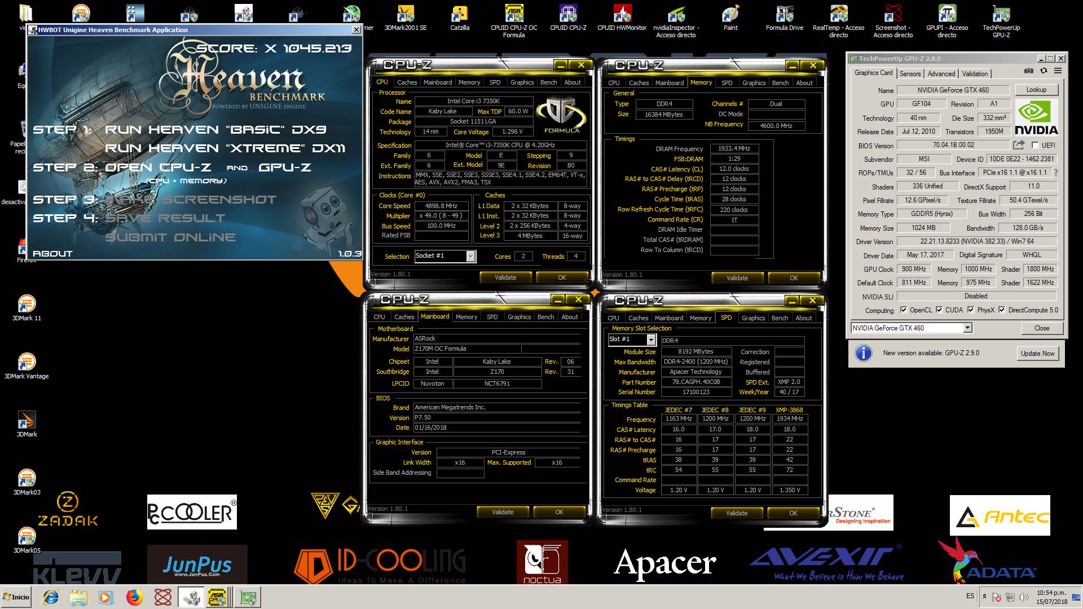Click GPU Name field GeForce GTX 460
Screen dimensions: 1083x609
tap(952, 90)
